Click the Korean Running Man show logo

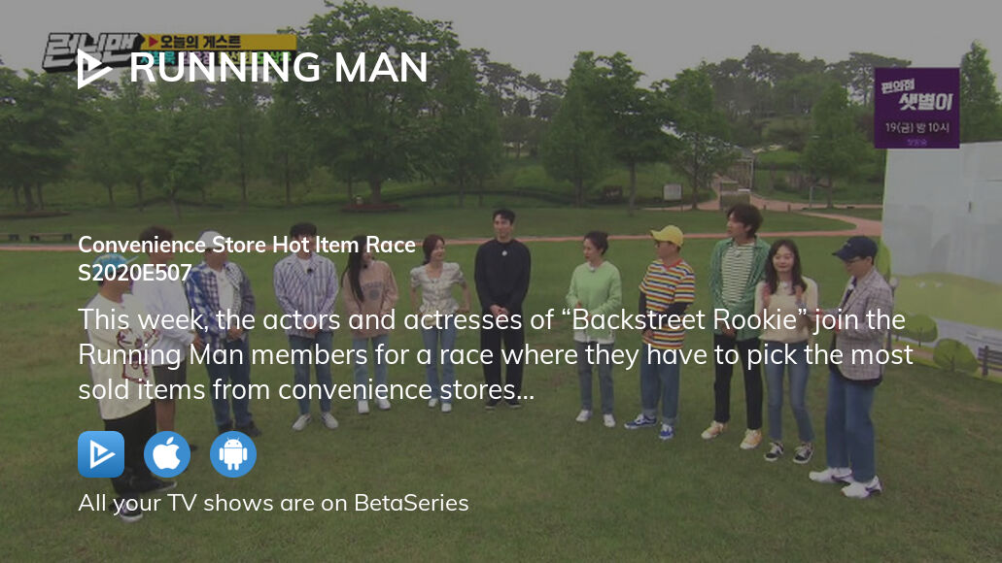coord(92,51)
